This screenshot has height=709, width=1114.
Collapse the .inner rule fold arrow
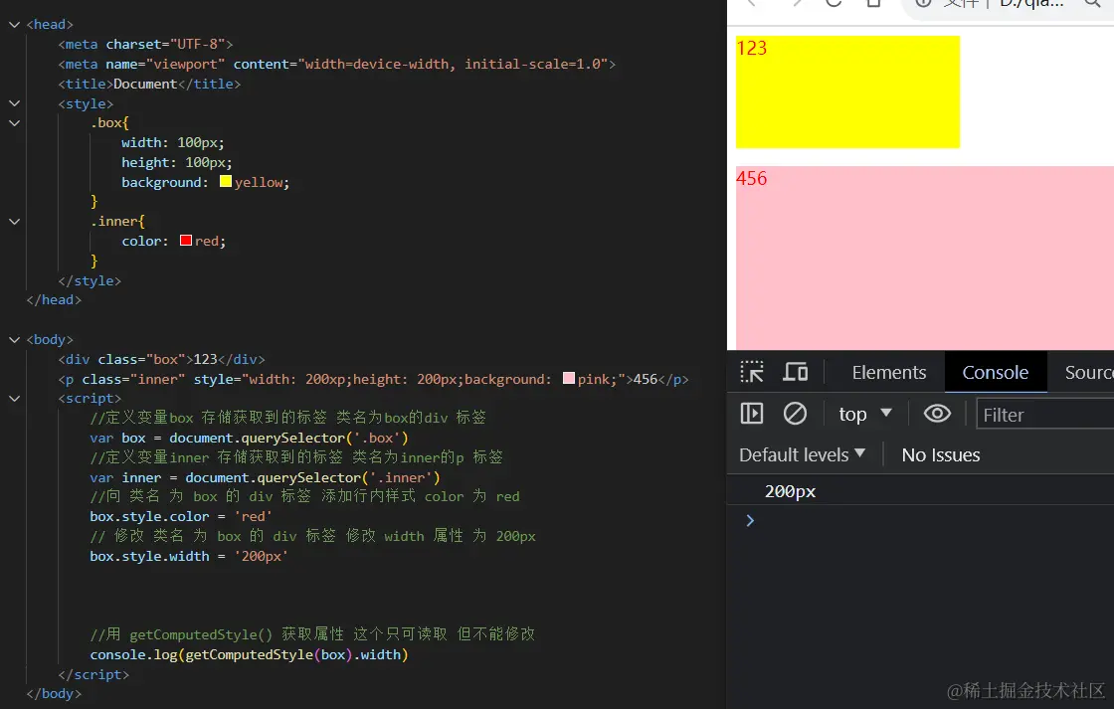[x=14, y=222]
